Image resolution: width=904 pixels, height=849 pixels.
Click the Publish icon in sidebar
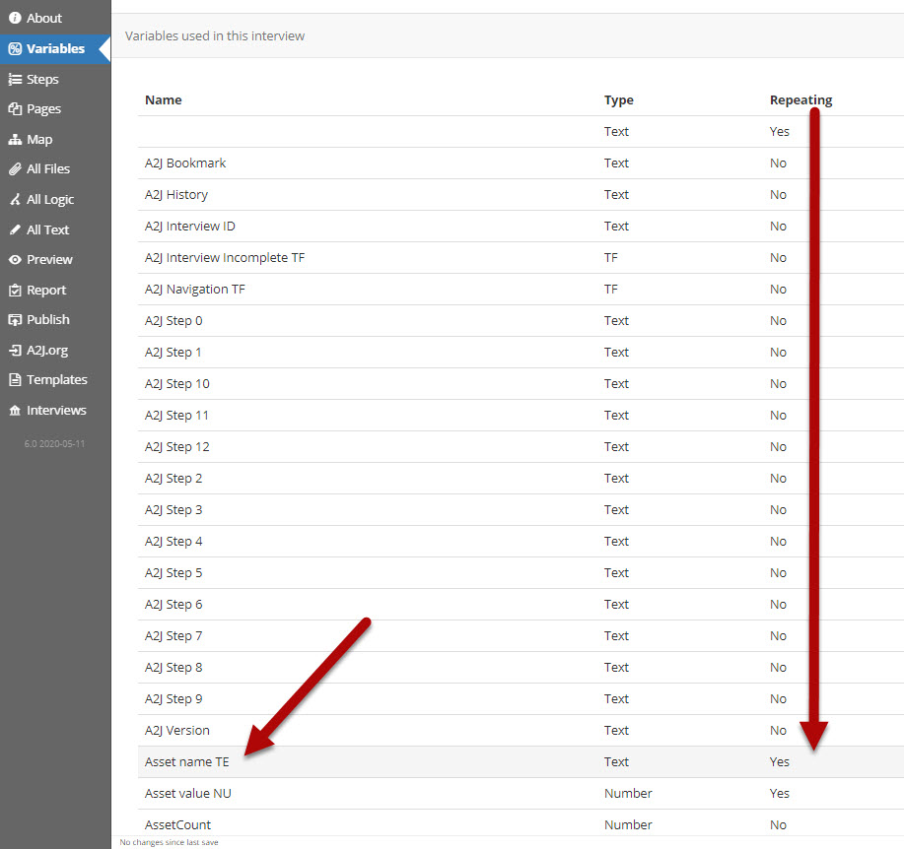15,320
